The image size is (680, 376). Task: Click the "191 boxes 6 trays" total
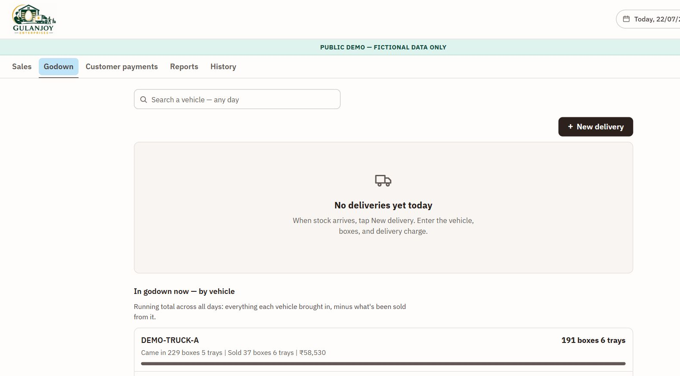(593, 340)
